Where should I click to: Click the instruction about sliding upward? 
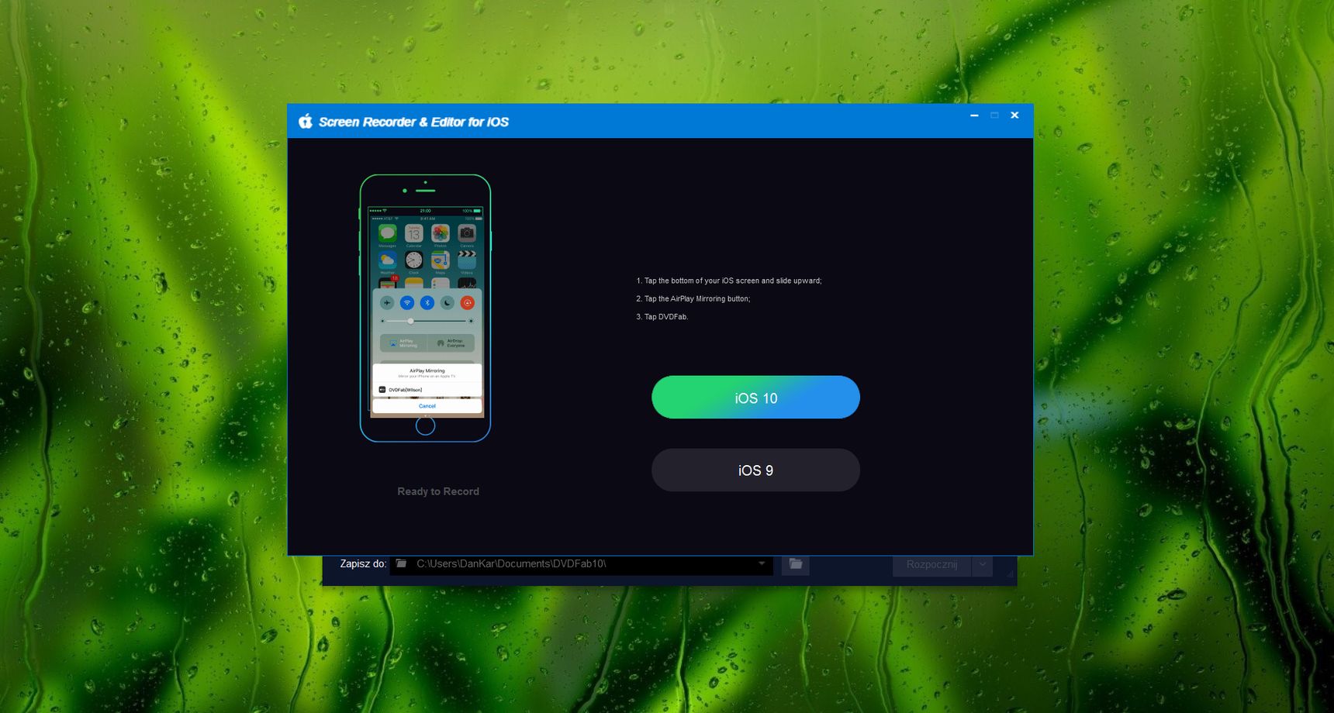pyautogui.click(x=729, y=281)
